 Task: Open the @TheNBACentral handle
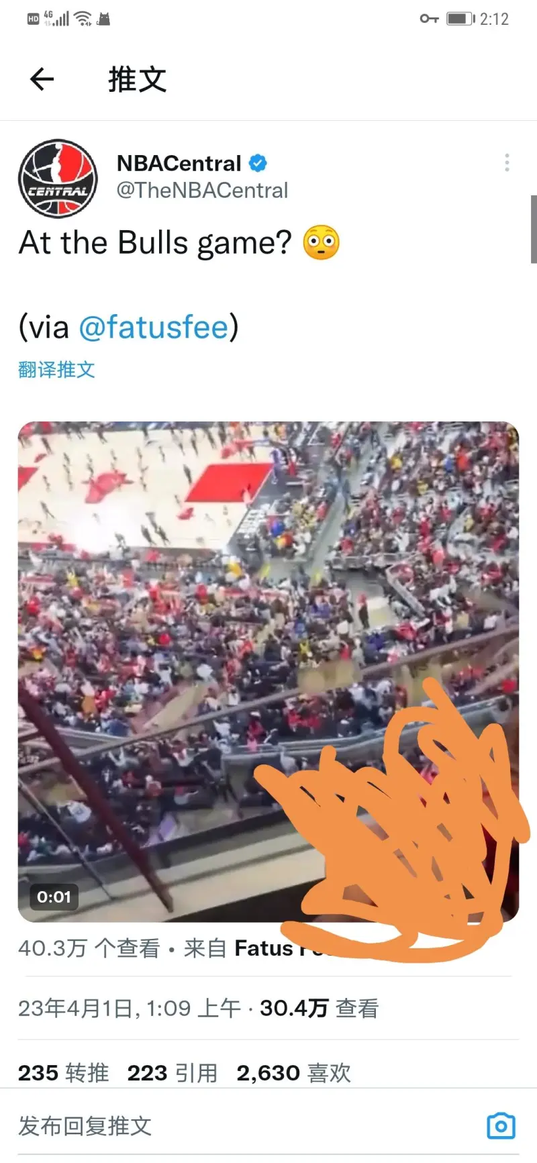point(202,191)
